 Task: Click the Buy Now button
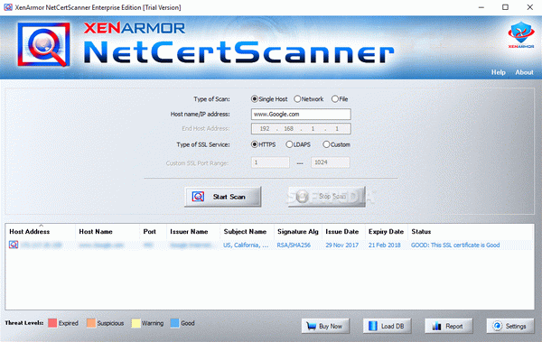(x=325, y=326)
